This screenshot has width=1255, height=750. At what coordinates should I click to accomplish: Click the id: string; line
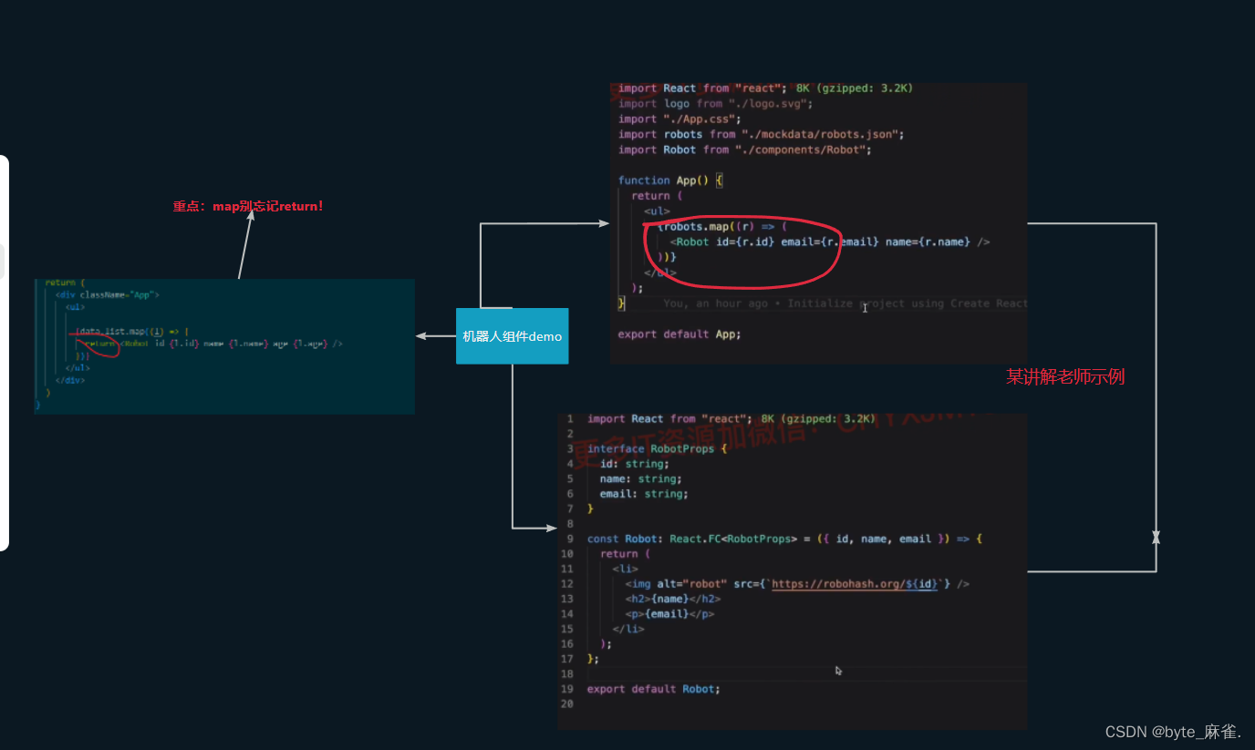point(634,464)
